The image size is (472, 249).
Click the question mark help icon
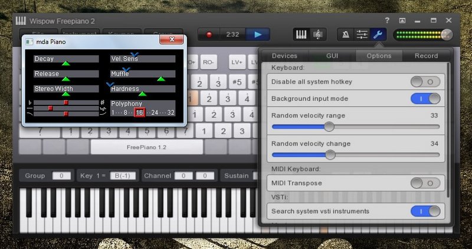(x=387, y=21)
